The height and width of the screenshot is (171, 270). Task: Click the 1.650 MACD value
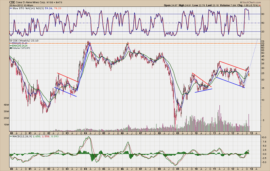[36, 136]
